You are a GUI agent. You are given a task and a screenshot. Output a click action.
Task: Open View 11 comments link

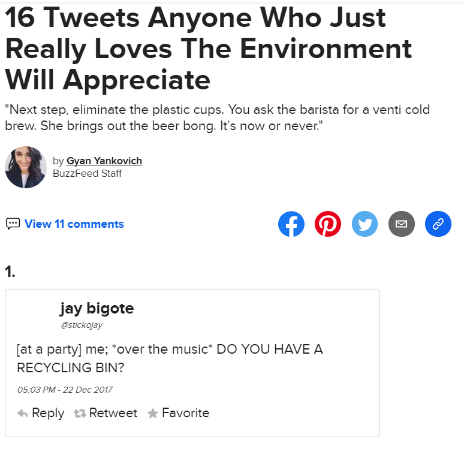[74, 224]
